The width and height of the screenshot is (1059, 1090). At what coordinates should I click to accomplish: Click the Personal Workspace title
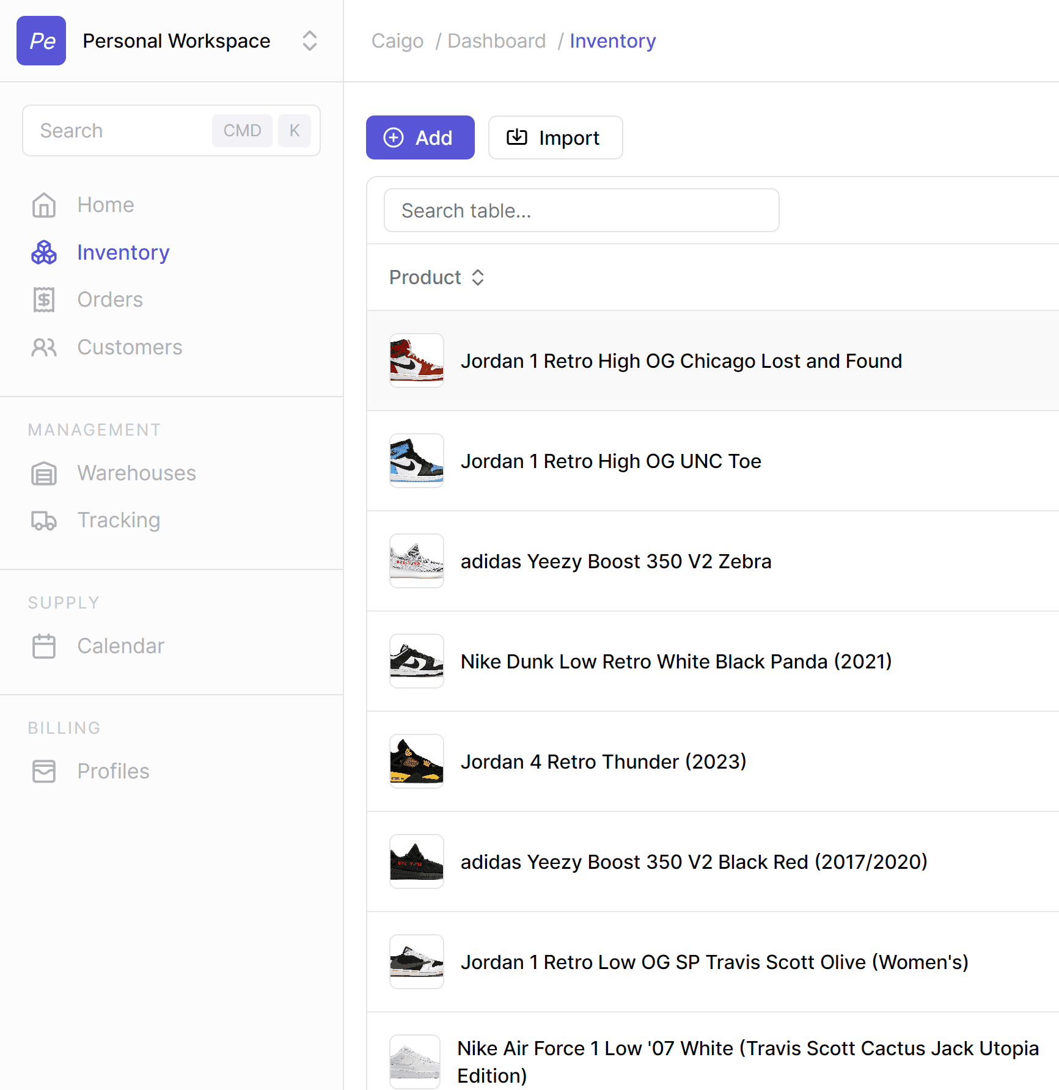[x=177, y=41]
